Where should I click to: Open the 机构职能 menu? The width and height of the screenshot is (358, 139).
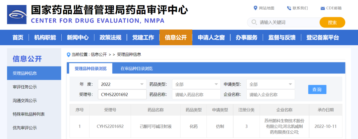click(45, 38)
